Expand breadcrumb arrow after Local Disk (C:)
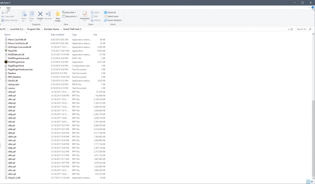The height and width of the screenshot is (184, 315). pos(25,29)
